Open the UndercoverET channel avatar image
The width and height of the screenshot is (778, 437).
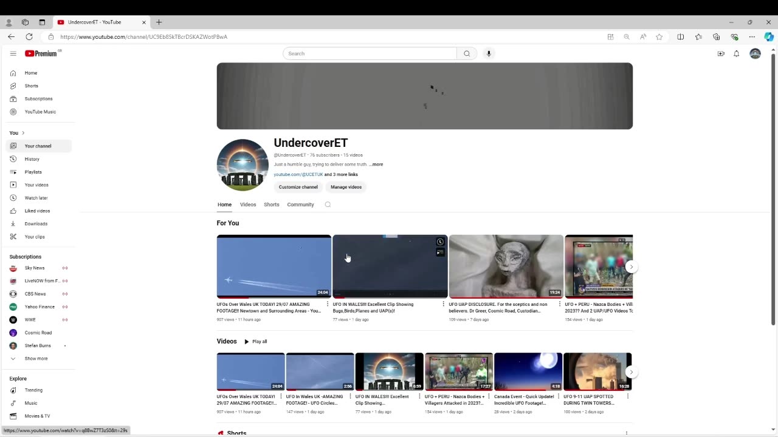pos(243,165)
